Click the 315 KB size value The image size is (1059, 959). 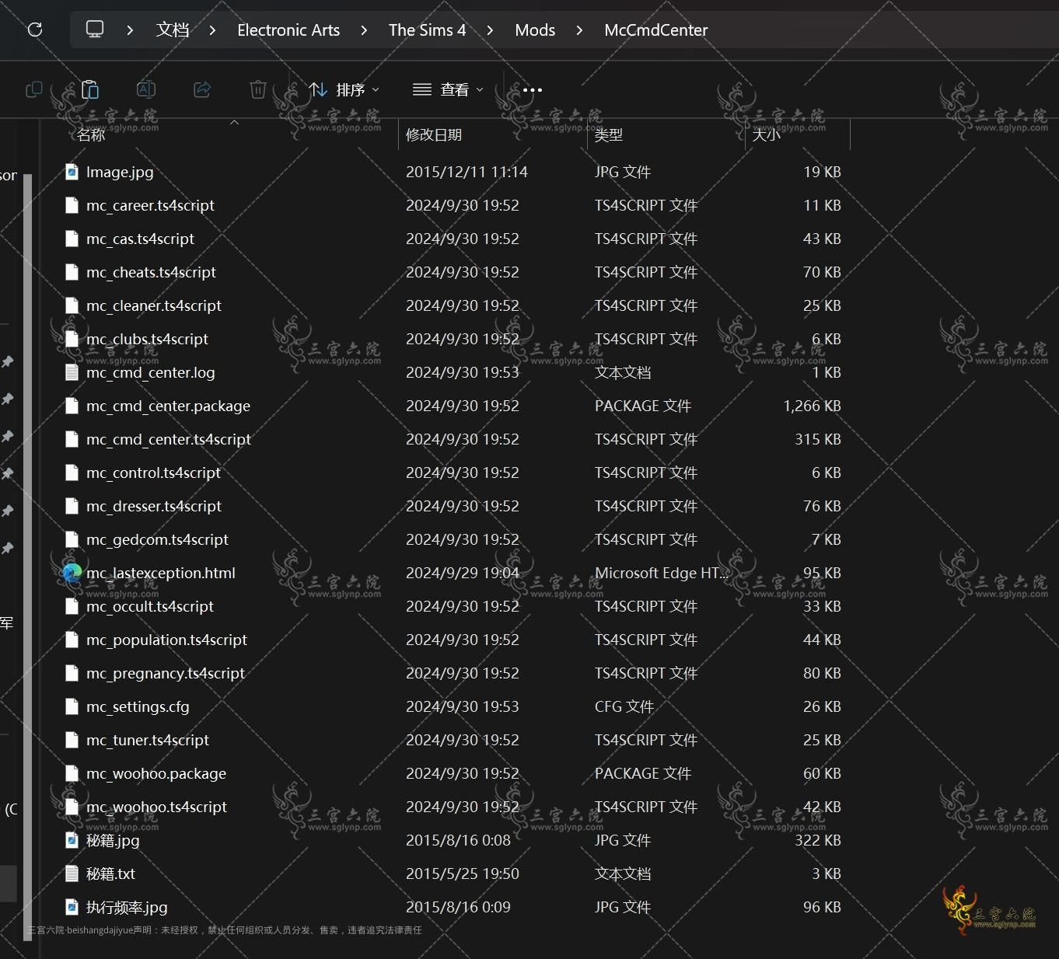tap(818, 439)
